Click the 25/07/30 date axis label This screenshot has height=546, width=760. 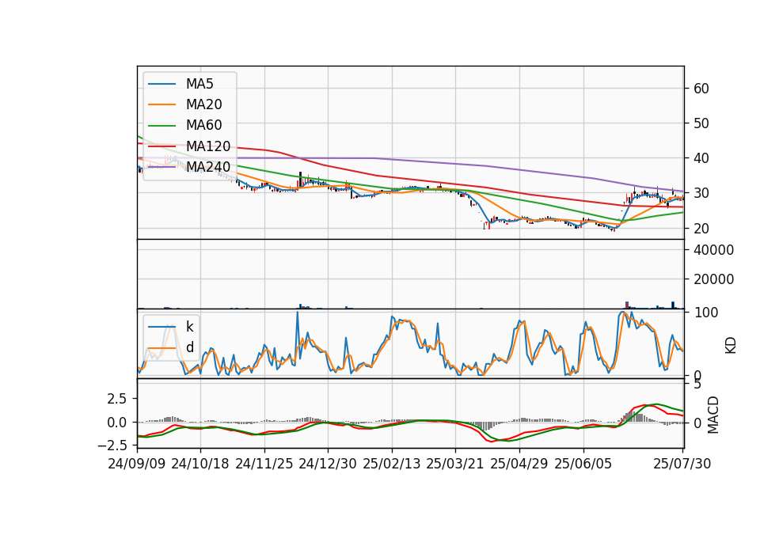pyautogui.click(x=682, y=464)
